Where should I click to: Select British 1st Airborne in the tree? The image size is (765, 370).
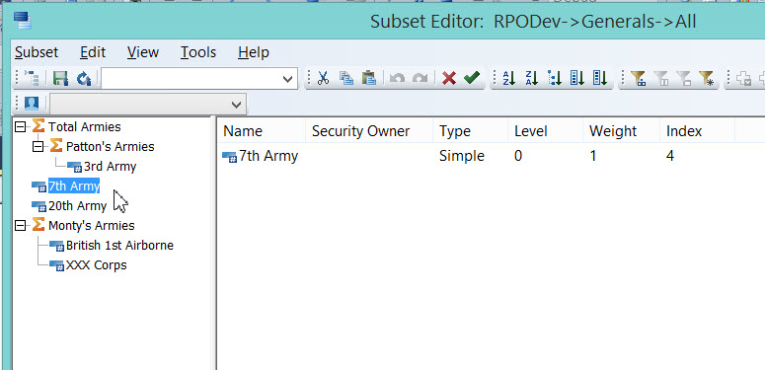pyautogui.click(x=119, y=246)
